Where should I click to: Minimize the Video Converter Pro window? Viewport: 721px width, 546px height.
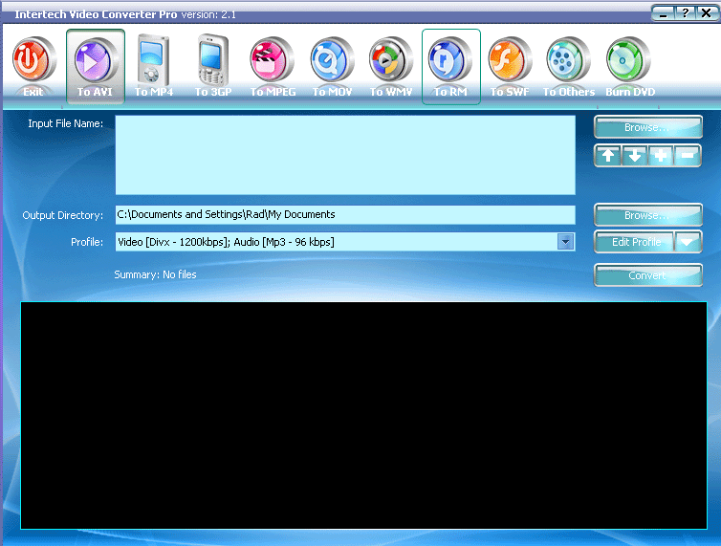(x=663, y=13)
